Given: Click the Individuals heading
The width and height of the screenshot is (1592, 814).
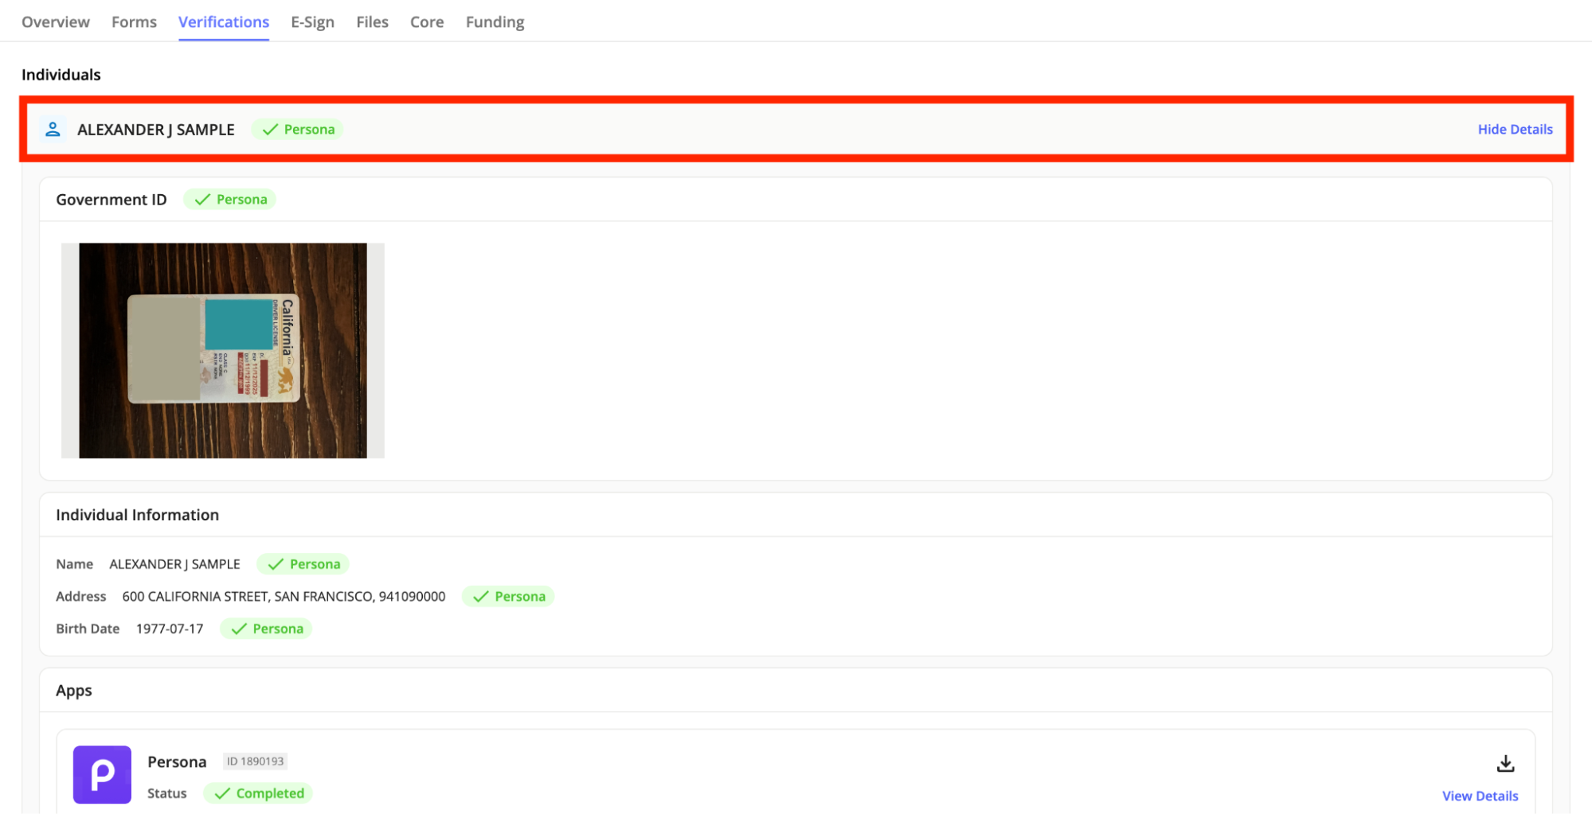Looking at the screenshot, I should coord(61,75).
